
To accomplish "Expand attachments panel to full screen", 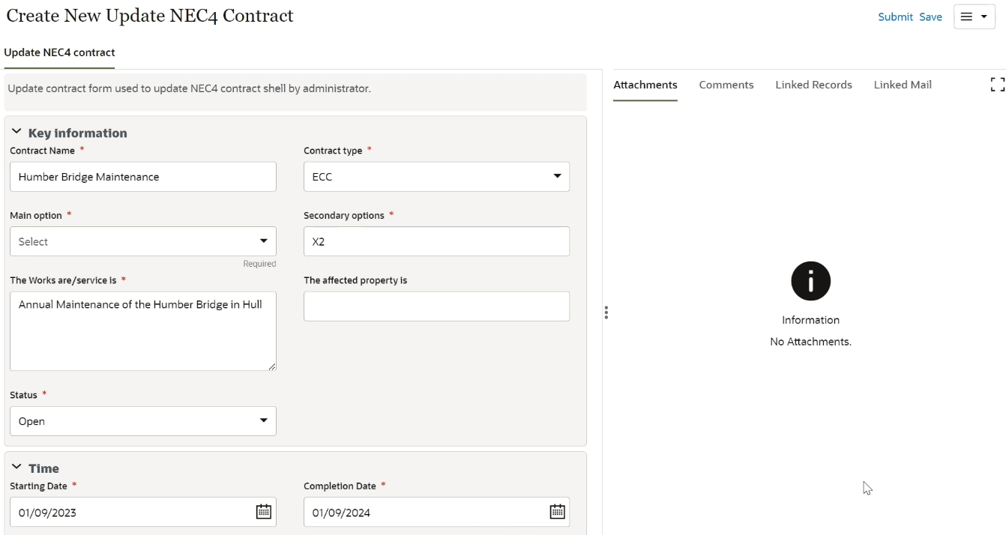I will point(997,85).
